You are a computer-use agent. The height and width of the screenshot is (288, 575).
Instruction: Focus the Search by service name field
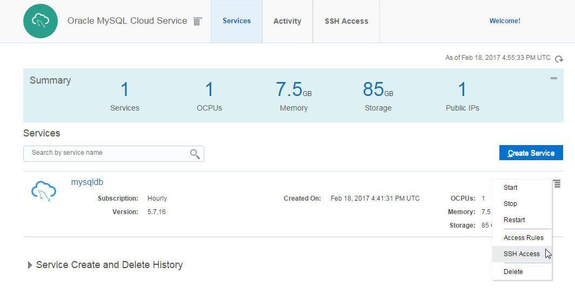[x=113, y=154]
